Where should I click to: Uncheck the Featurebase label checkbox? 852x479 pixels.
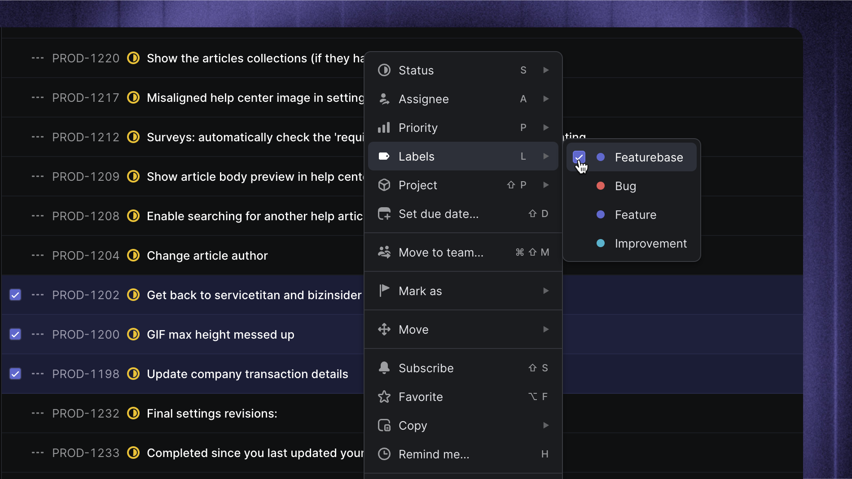pos(579,157)
